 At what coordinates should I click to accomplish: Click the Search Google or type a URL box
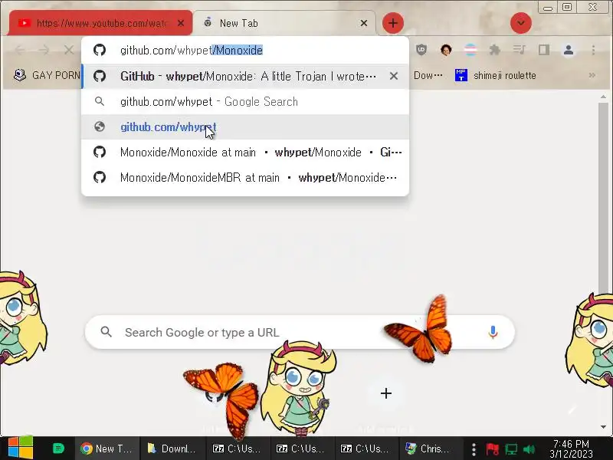tap(300, 332)
